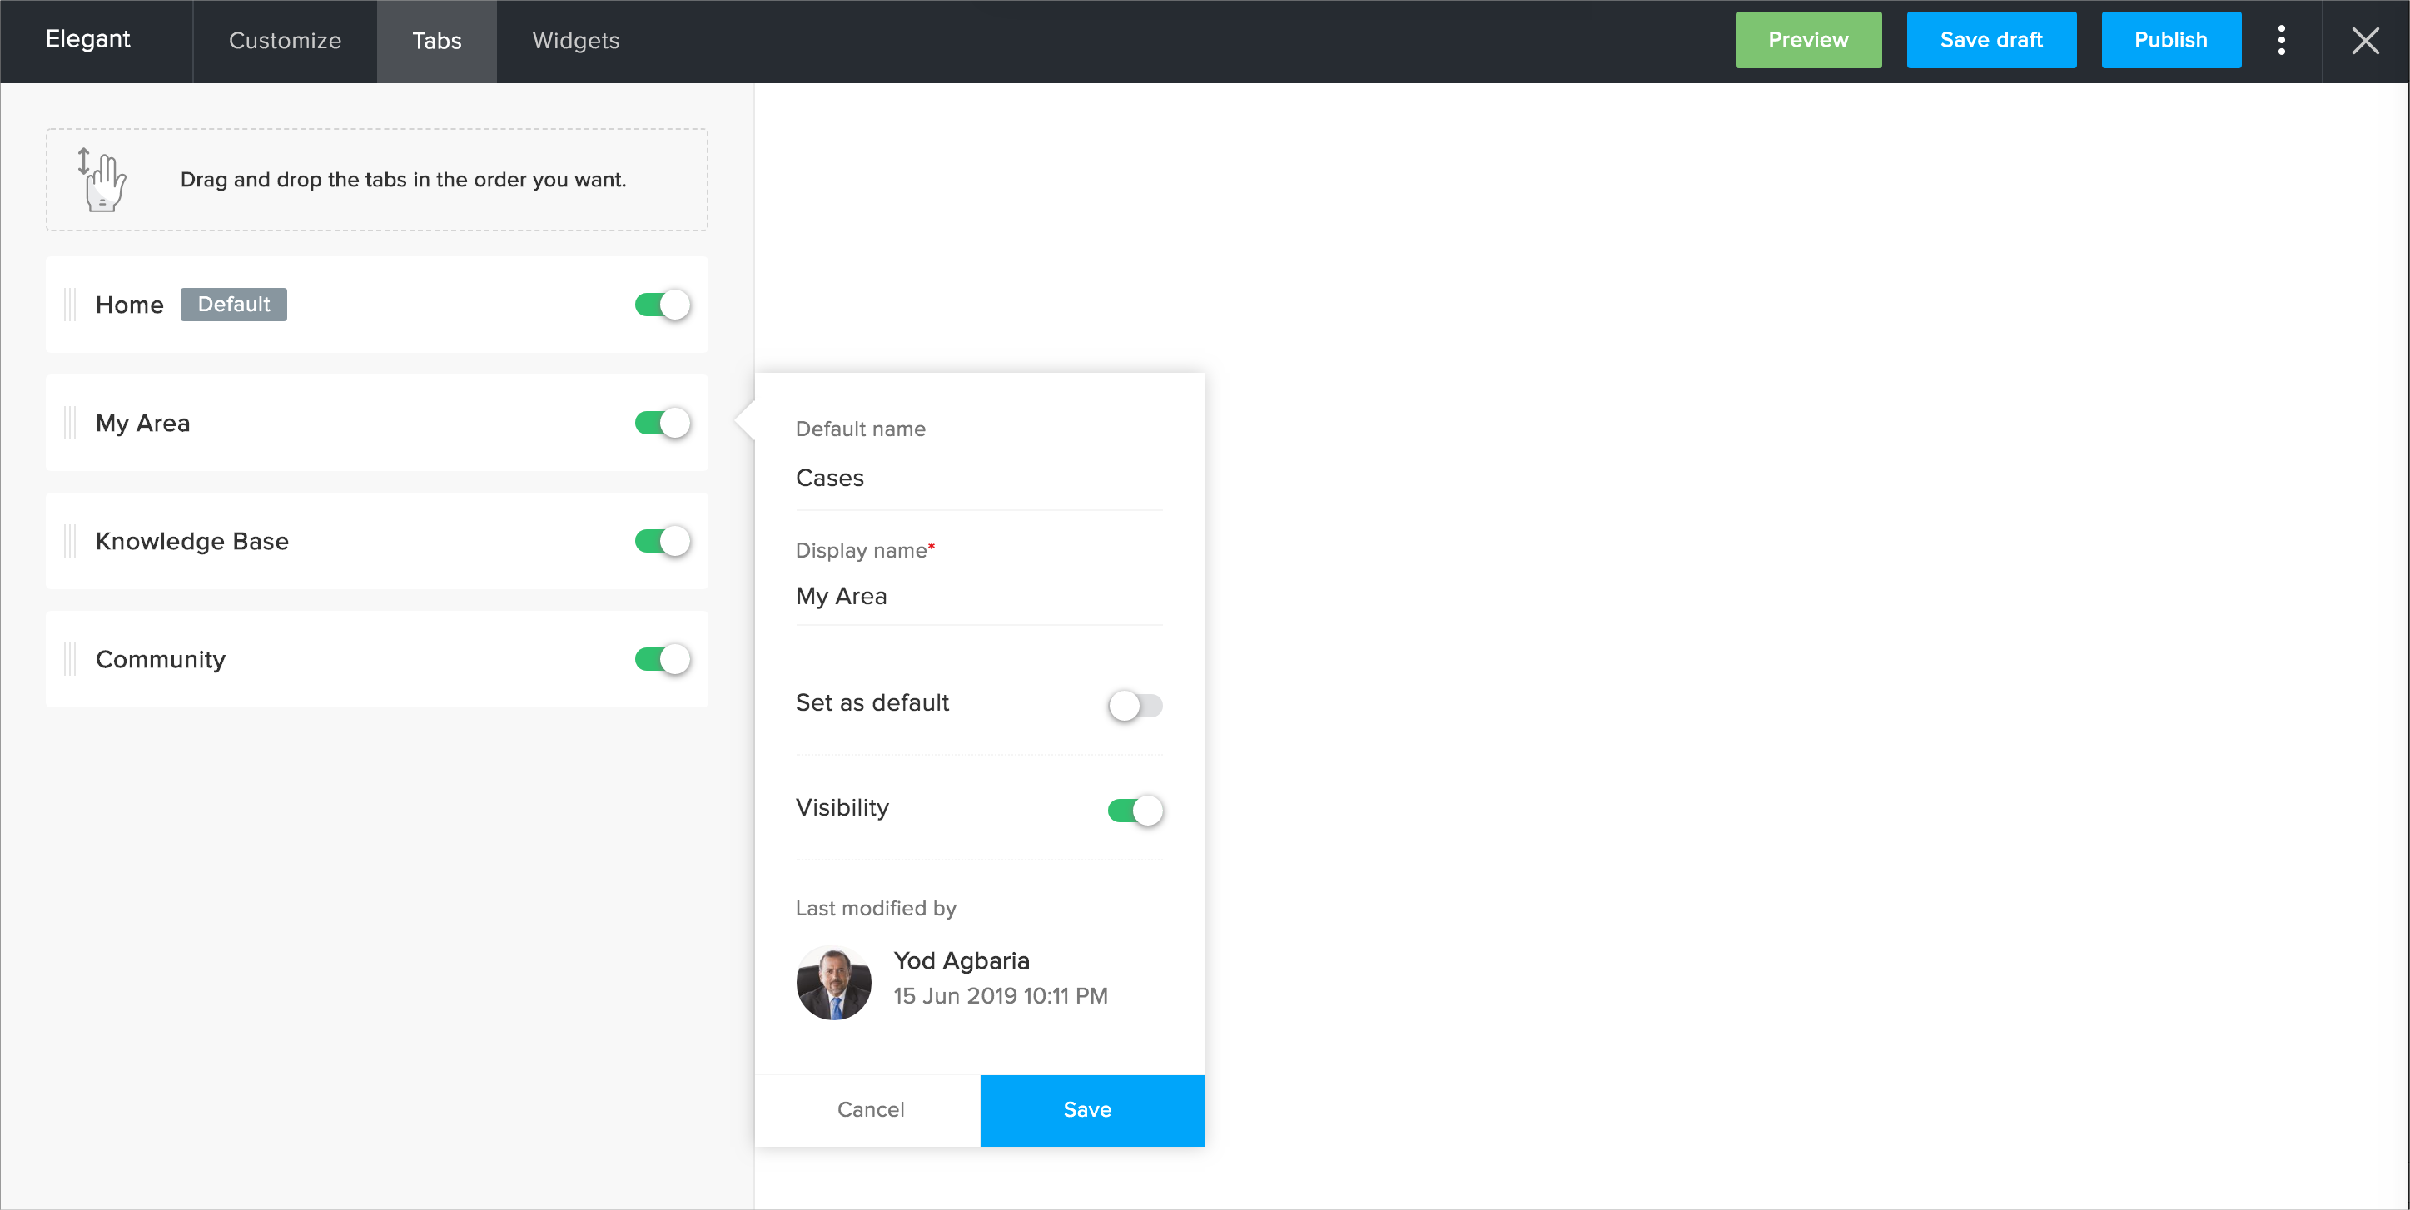Grab the My Area drag handle

[70, 423]
